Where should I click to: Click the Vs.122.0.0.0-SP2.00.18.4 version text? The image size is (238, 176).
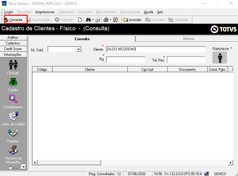183,174
